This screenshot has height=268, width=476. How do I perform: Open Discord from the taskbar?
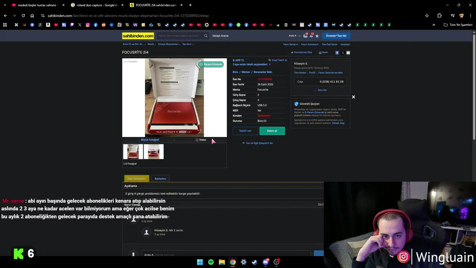tap(266, 262)
